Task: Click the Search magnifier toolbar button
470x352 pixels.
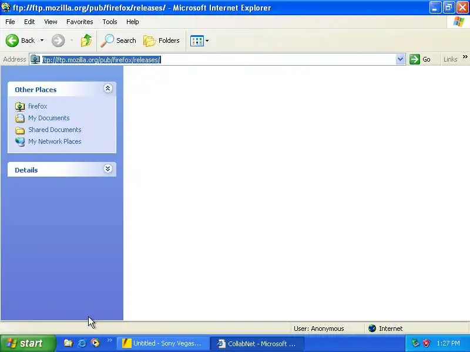Action: [x=118, y=40]
